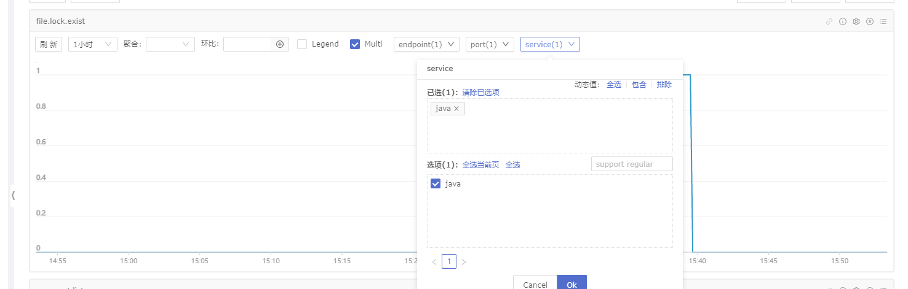
Task: Uncheck the Multi checkbox
Action: [x=355, y=44]
